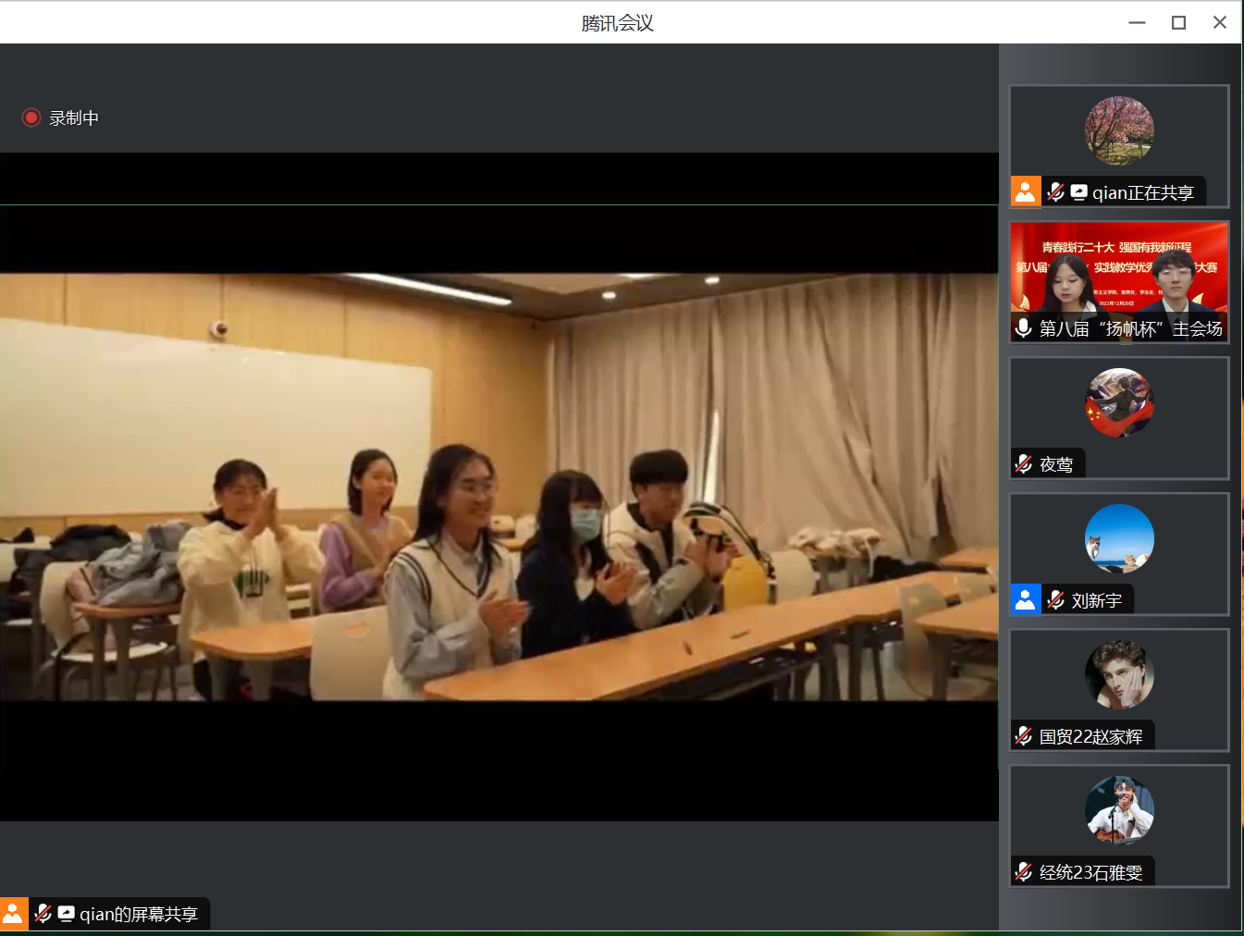Click the muted microphone icon on qian正在共享 tile
This screenshot has height=936, width=1244.
coord(1055,191)
